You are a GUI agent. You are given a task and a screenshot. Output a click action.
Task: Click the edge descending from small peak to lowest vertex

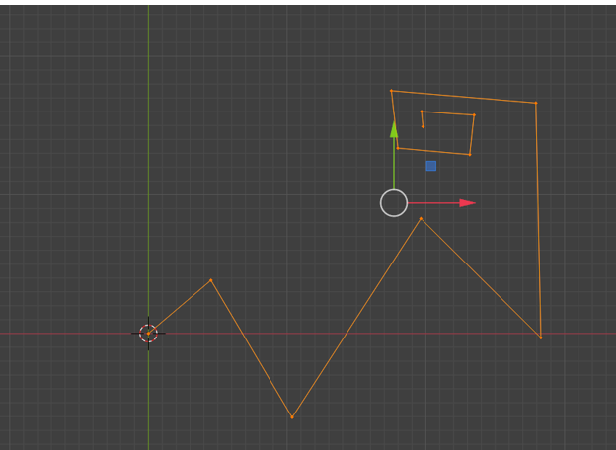(251, 348)
